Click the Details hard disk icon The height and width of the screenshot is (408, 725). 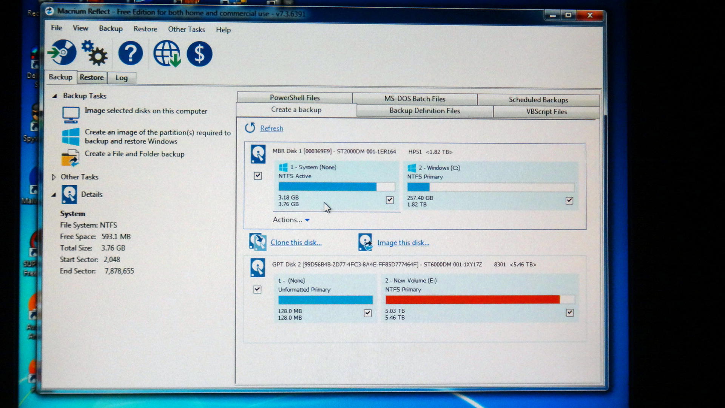point(69,195)
